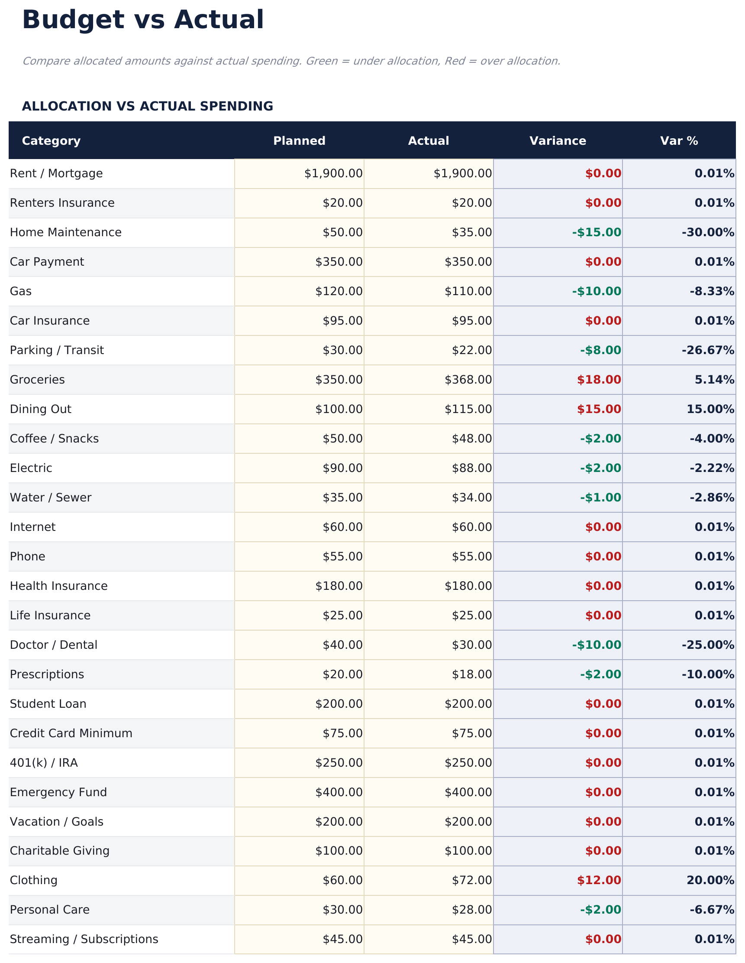
Task: Select the Coffee / Snacks category label
Action: [x=54, y=439]
